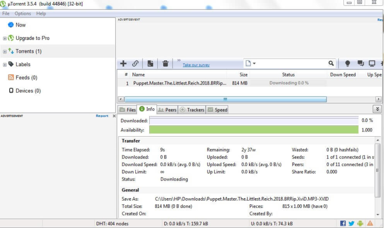Click the Report link above sidebar ad
The height and width of the screenshot is (228, 384).
click(102, 116)
